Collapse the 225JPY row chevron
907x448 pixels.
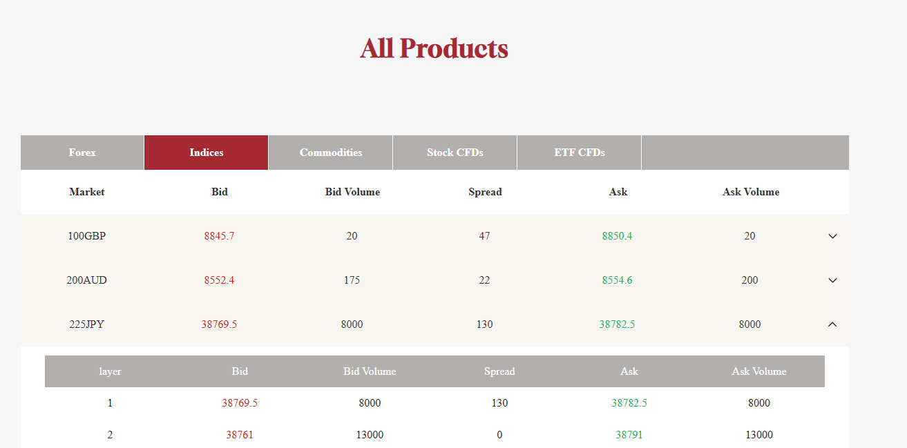click(832, 324)
